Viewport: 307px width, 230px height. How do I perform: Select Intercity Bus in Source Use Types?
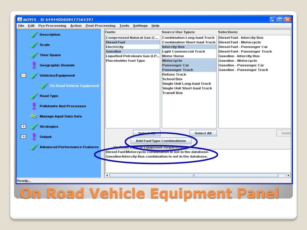pos(189,47)
